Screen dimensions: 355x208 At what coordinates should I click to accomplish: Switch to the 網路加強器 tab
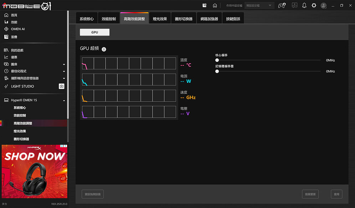209,18
